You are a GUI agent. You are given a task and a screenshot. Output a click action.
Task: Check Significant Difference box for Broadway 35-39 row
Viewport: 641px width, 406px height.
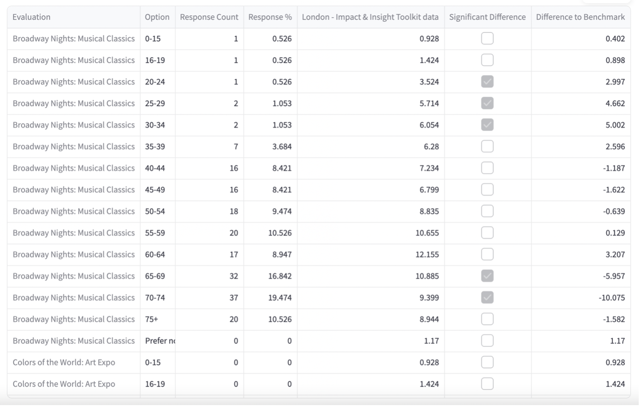click(x=487, y=146)
